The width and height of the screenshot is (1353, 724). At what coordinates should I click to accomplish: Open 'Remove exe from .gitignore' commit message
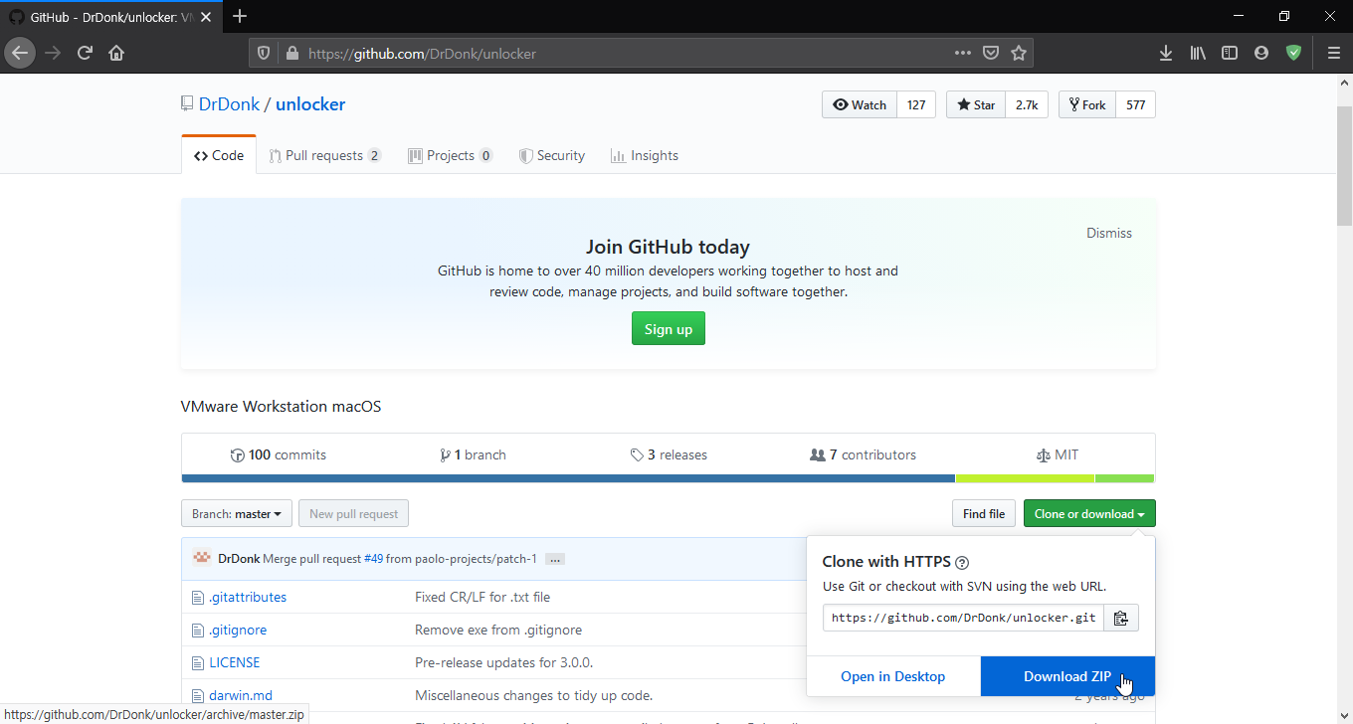[x=498, y=630]
